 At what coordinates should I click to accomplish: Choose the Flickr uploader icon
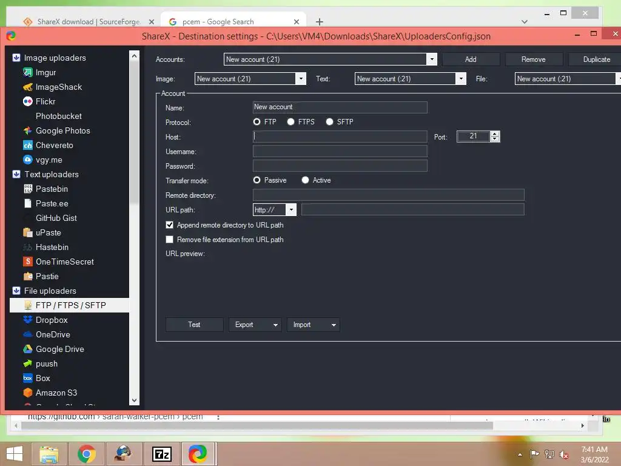coord(27,101)
